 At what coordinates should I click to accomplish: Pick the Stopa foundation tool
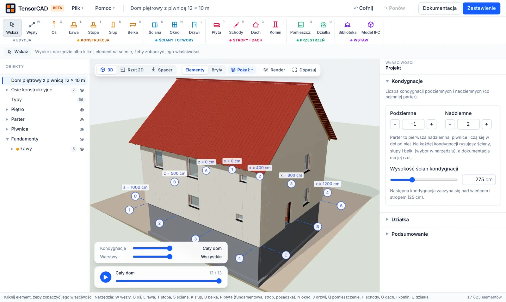pyautogui.click(x=93, y=27)
